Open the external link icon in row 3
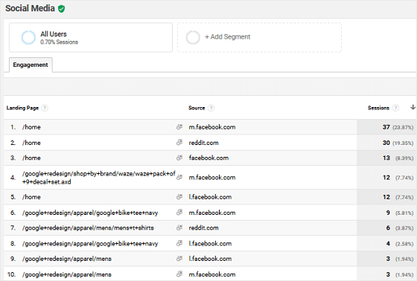The image size is (417, 281). click(179, 158)
